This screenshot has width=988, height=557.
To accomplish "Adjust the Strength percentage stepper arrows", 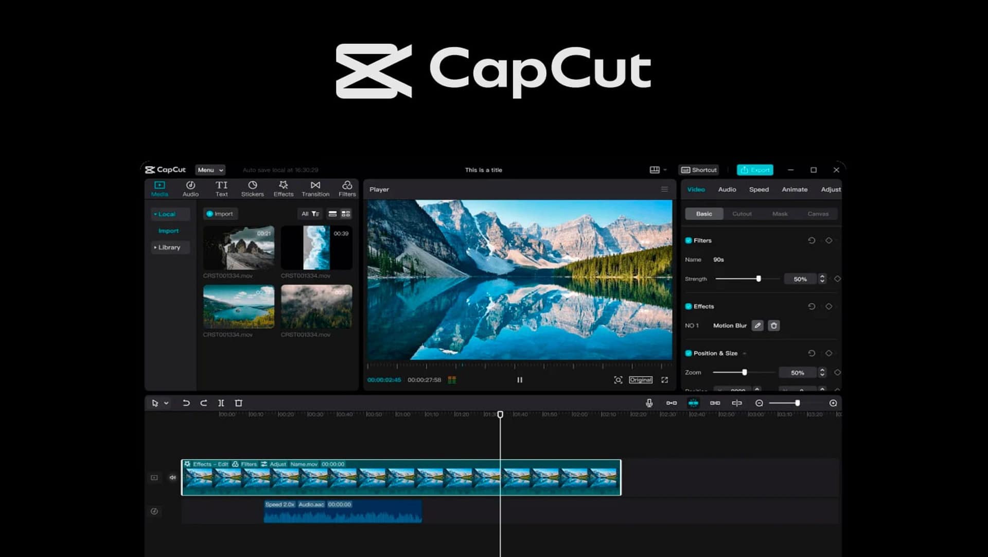I will click(x=822, y=279).
